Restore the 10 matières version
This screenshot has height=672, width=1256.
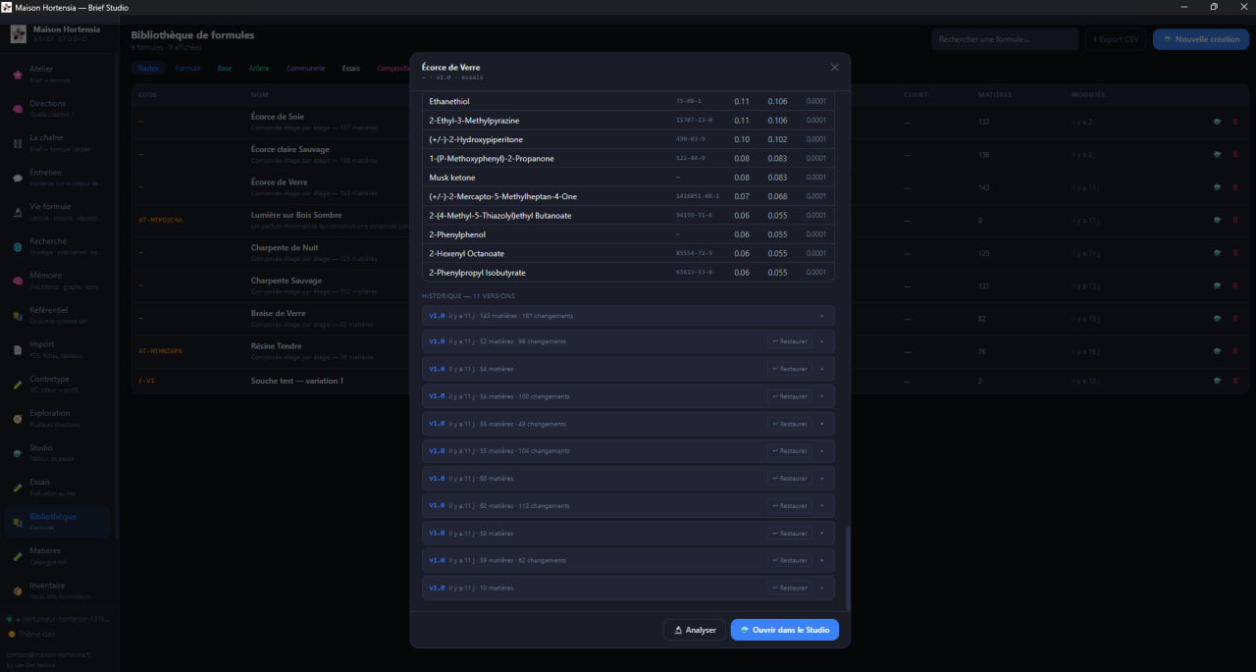pyautogui.click(x=790, y=588)
